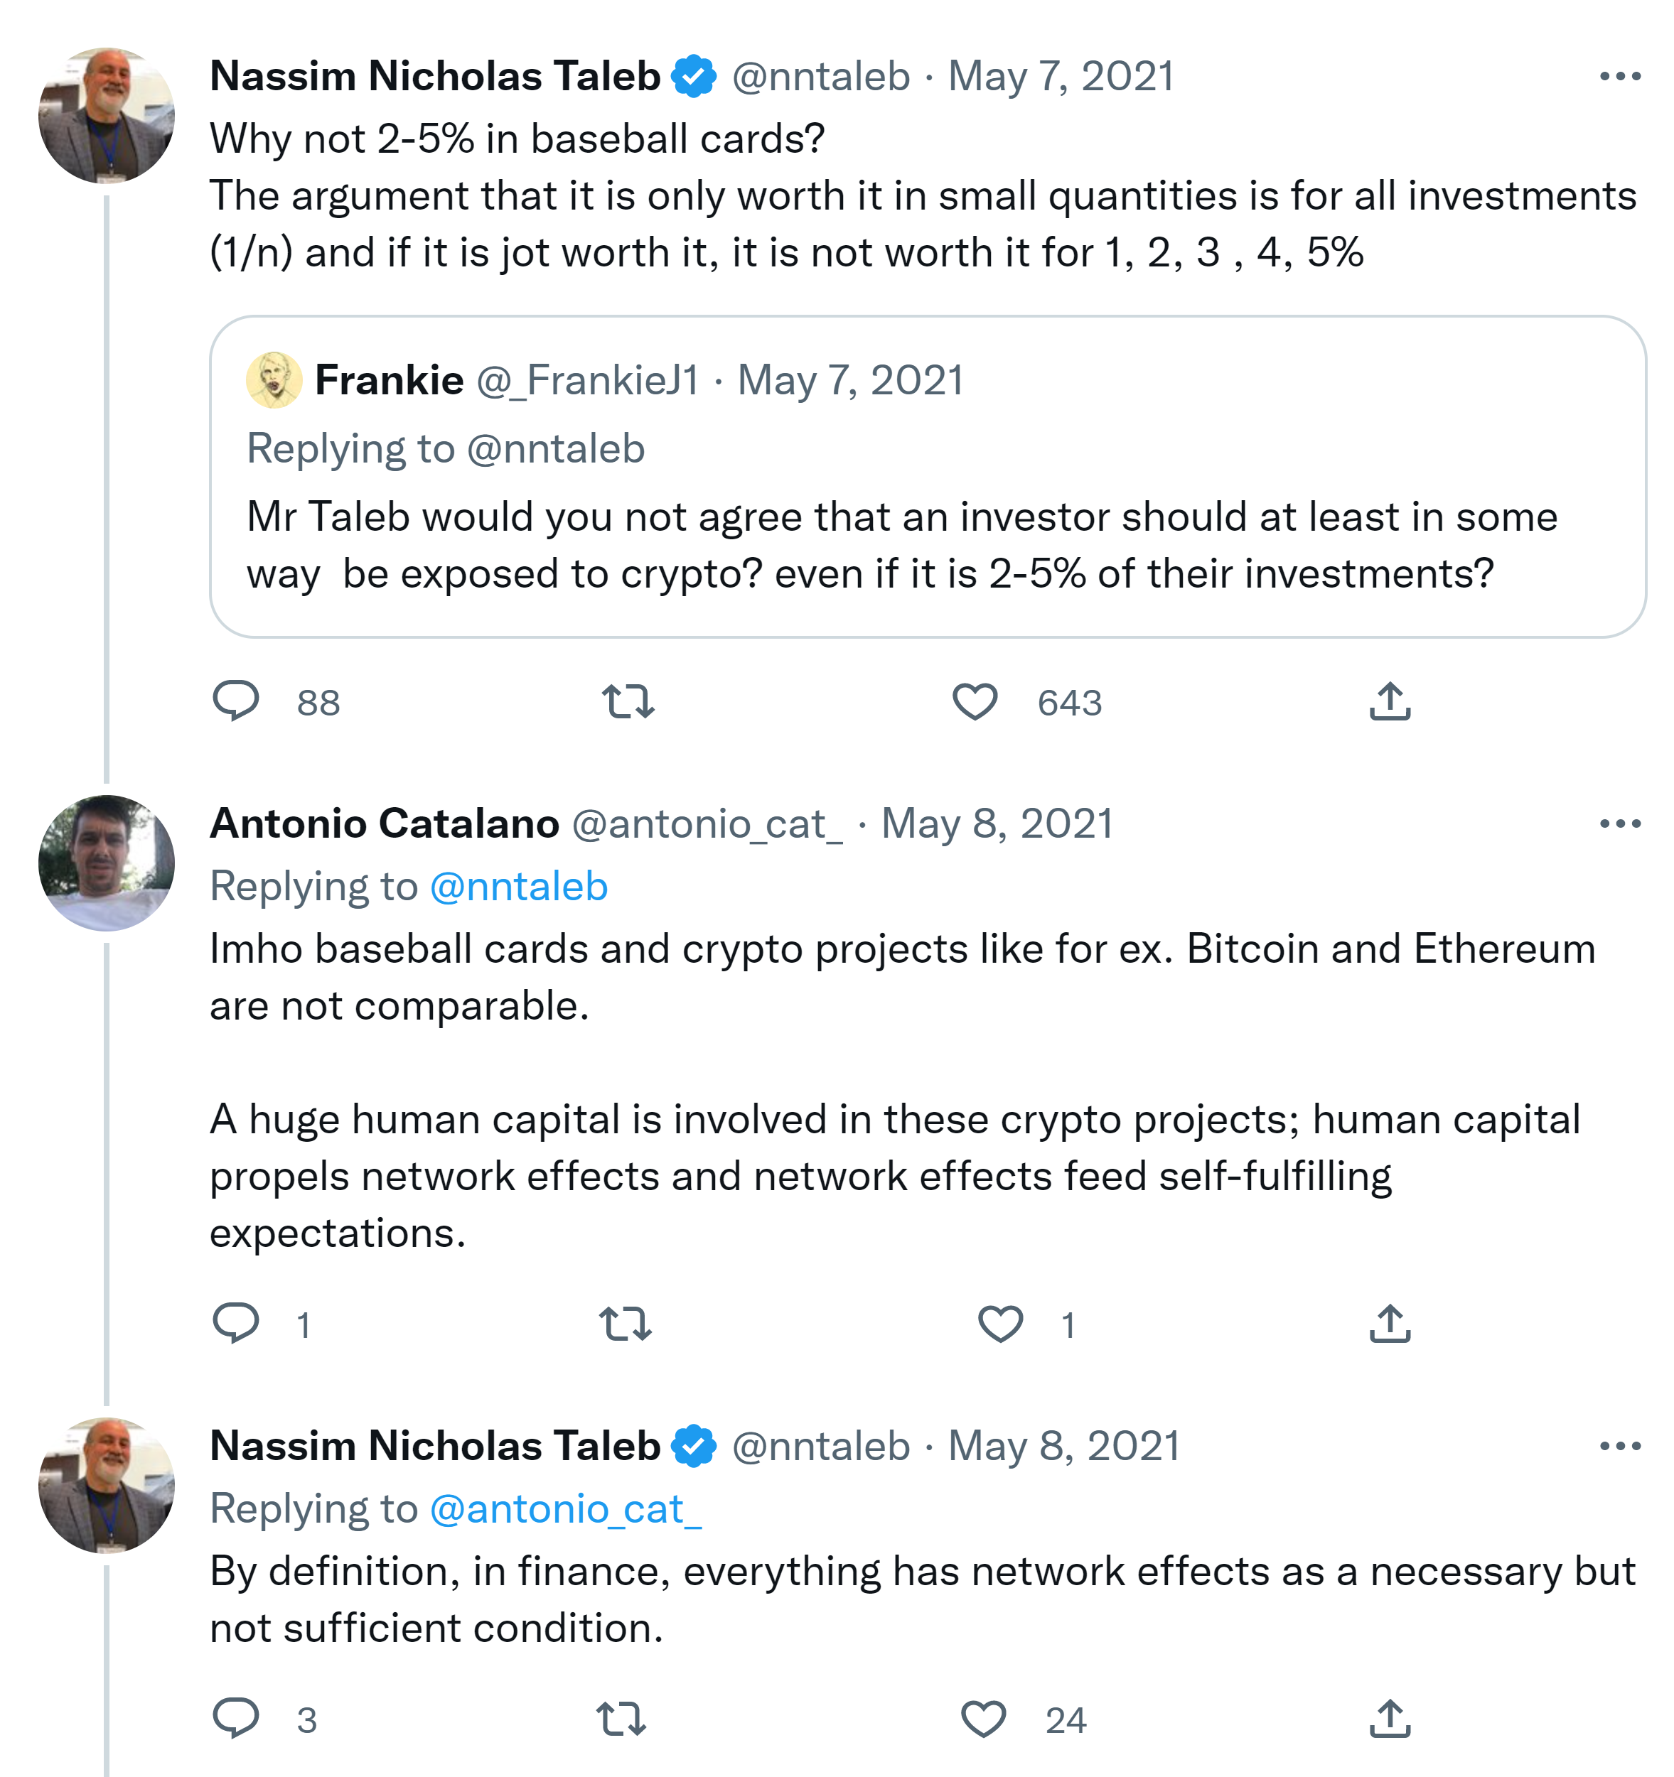Screen dimensions: 1674x1777
Task: View Antonio Catalano's profile picture
Action: (107, 863)
